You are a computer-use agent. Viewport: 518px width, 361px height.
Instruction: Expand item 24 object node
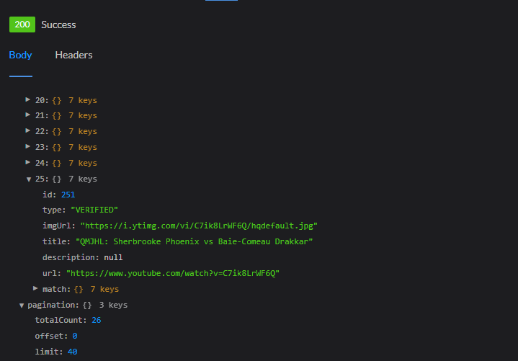(x=28, y=162)
